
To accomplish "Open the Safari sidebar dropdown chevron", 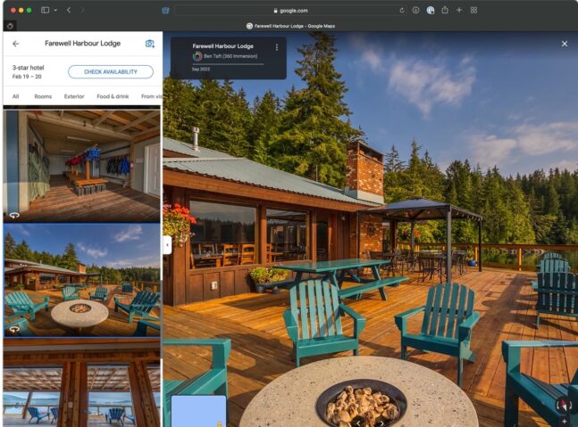I will 55,11.
